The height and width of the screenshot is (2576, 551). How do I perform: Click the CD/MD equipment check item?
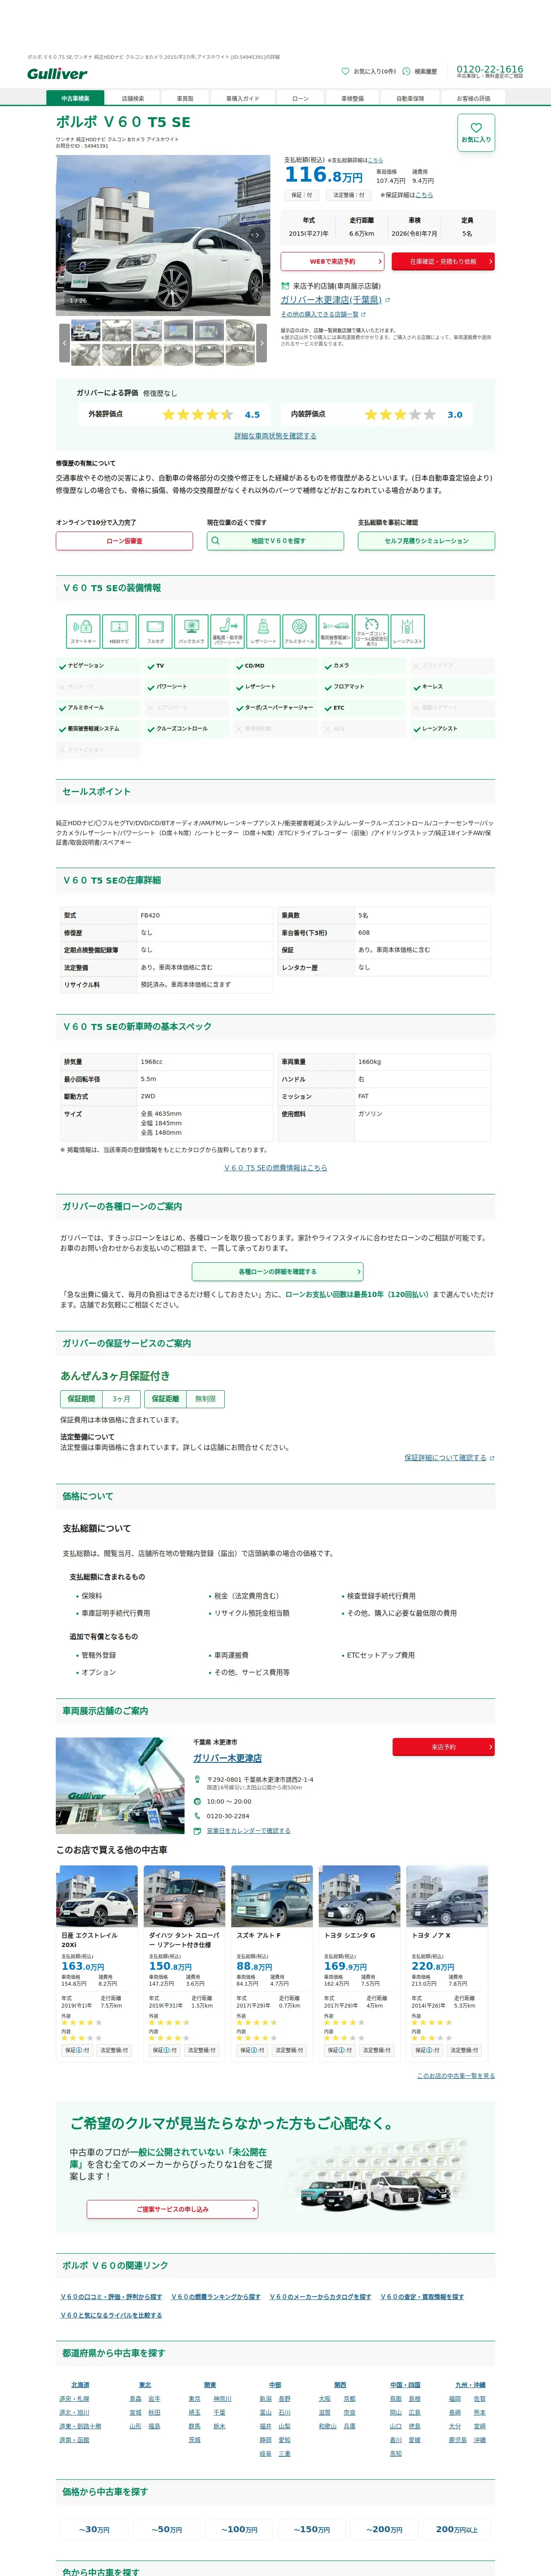[x=276, y=666]
